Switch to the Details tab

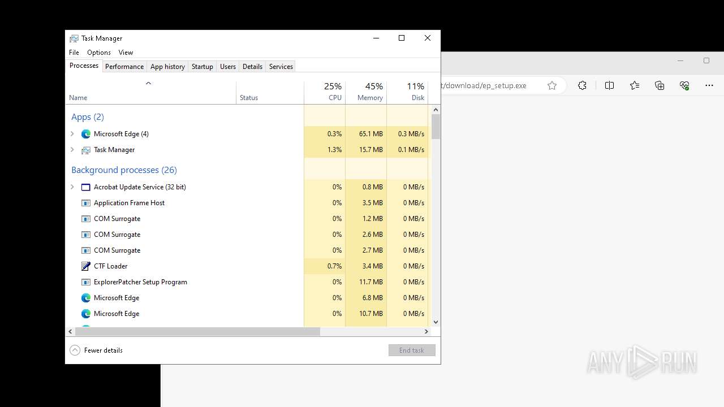pos(252,67)
